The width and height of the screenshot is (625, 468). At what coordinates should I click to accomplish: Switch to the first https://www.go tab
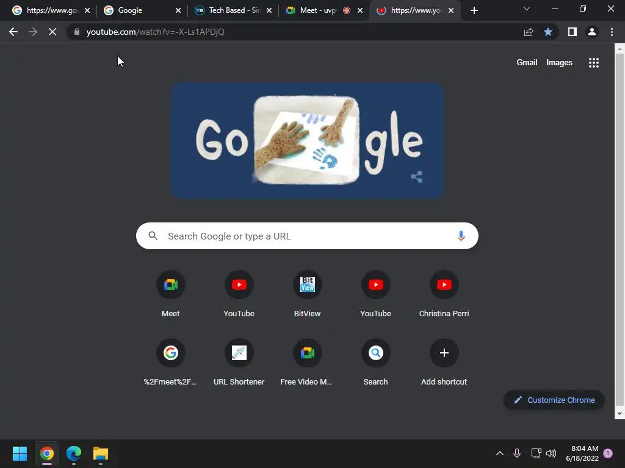click(52, 10)
